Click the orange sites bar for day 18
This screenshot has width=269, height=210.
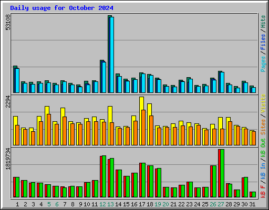point(151,130)
